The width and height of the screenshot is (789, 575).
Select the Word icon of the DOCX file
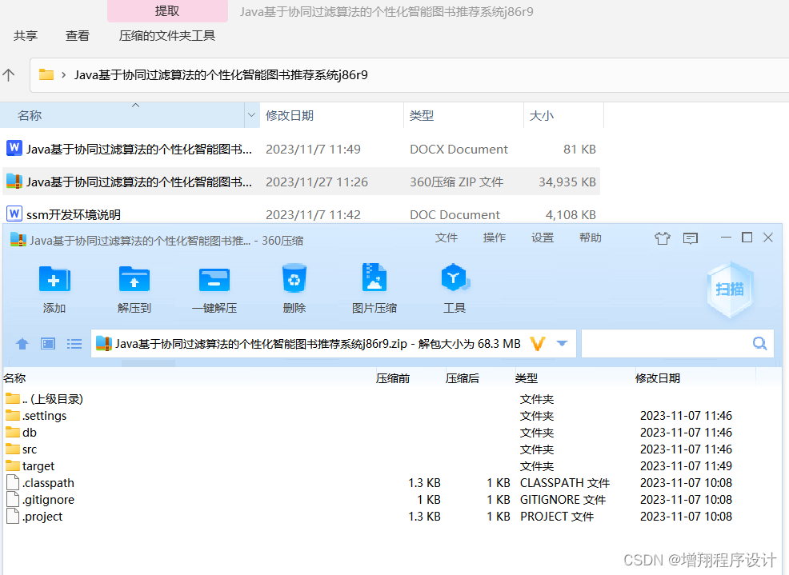[x=14, y=149]
